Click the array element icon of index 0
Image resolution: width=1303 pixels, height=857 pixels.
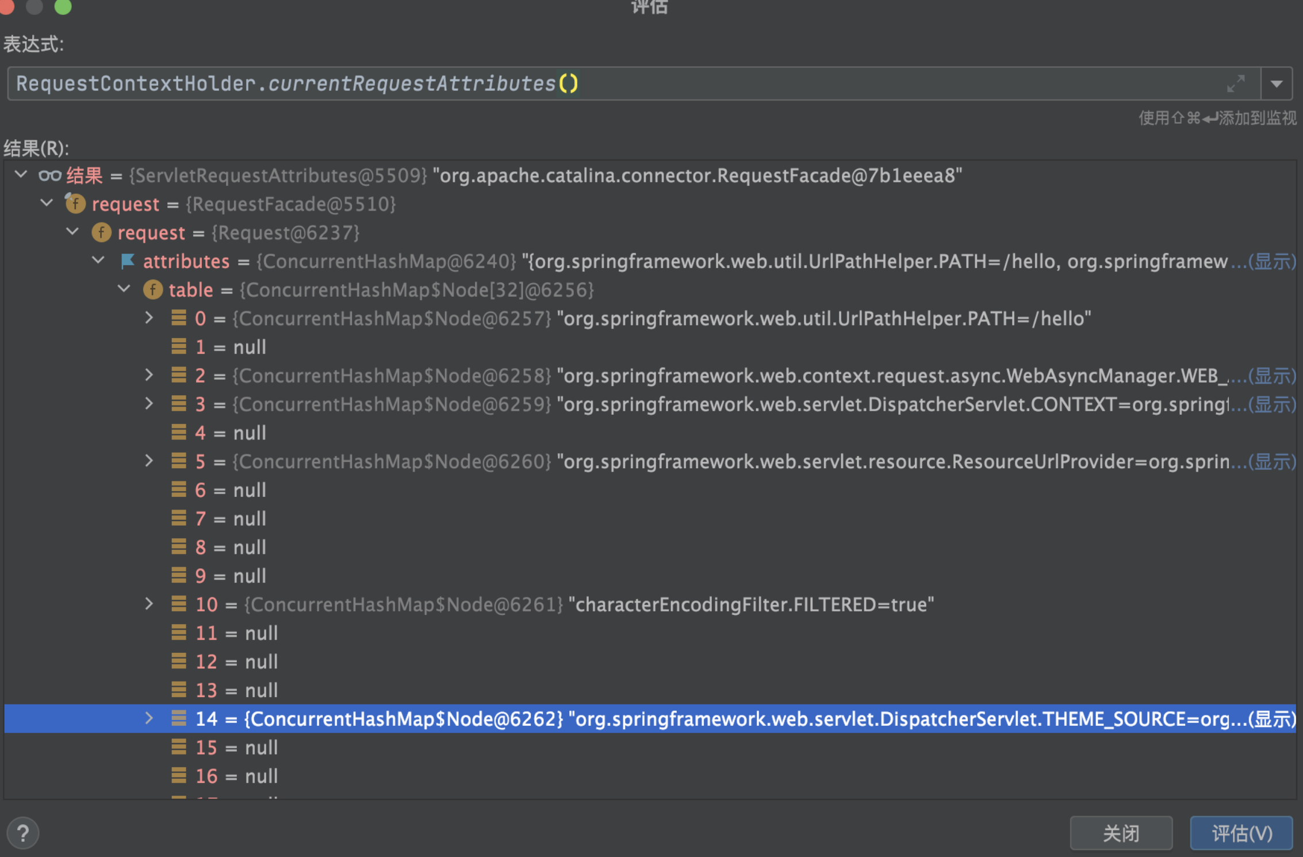179,318
